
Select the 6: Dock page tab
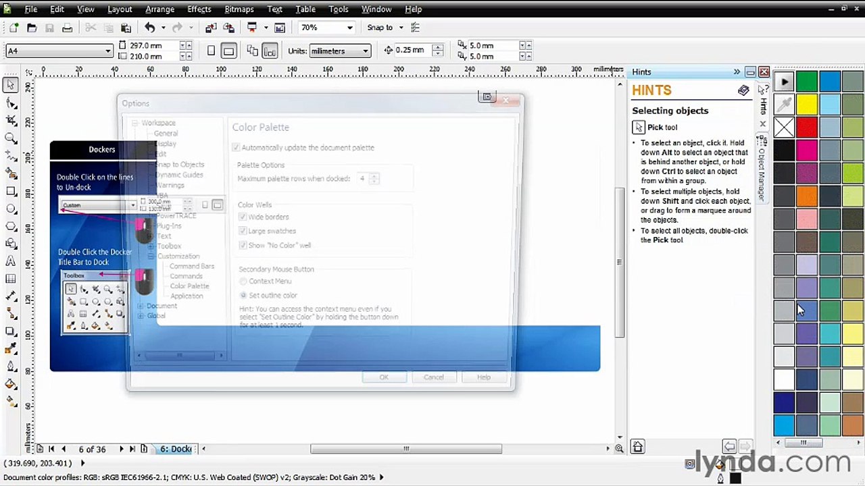click(175, 449)
